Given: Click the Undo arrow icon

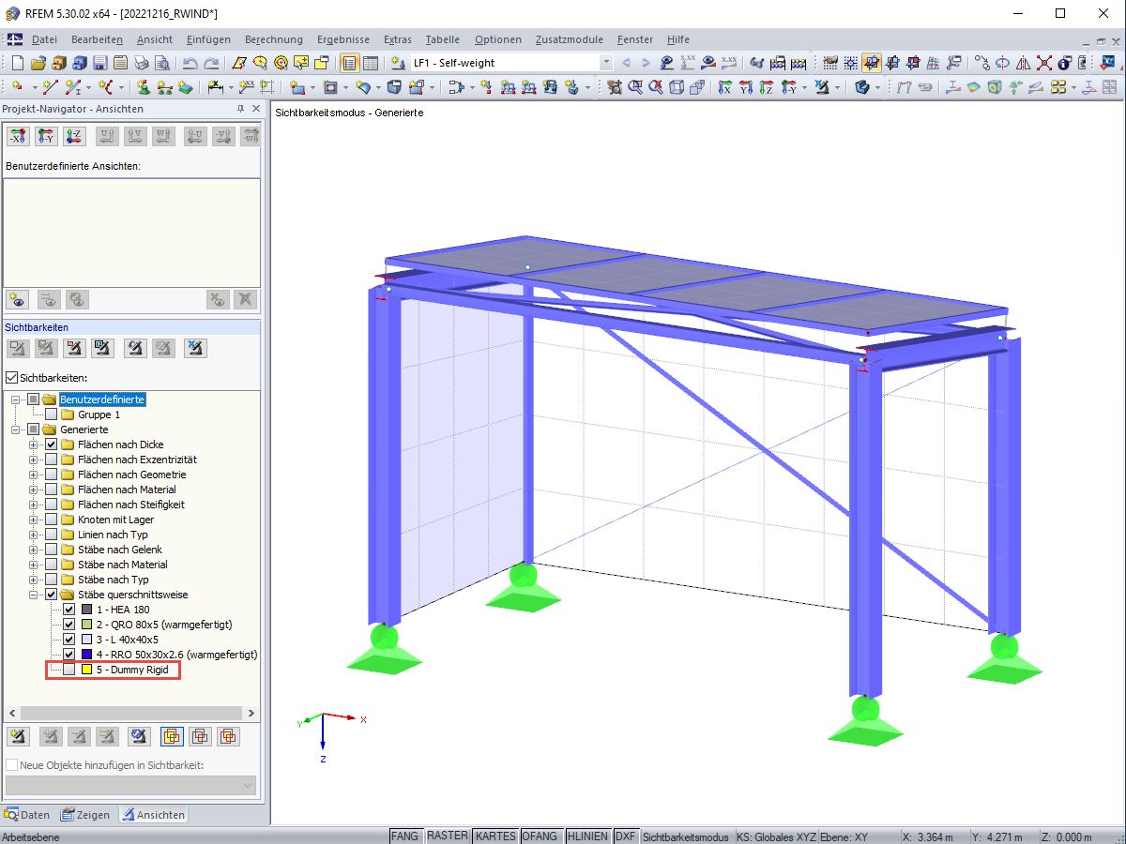Looking at the screenshot, I should tap(190, 63).
